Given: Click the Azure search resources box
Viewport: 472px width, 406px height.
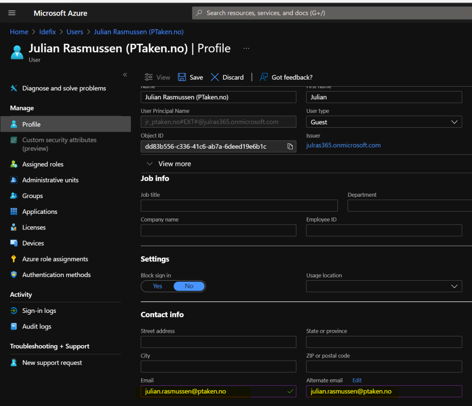Looking at the screenshot, I should point(332,13).
